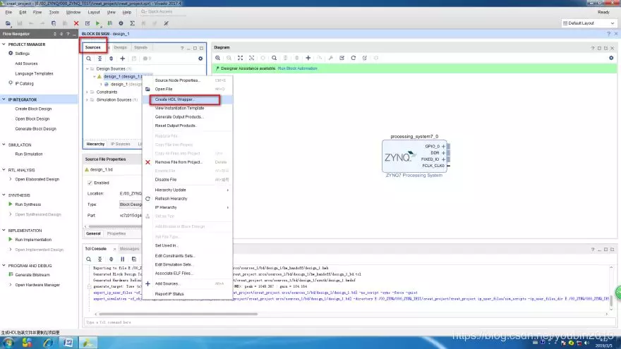Switch to the IP Sources tab
The height and width of the screenshot is (349, 621).
(x=121, y=144)
